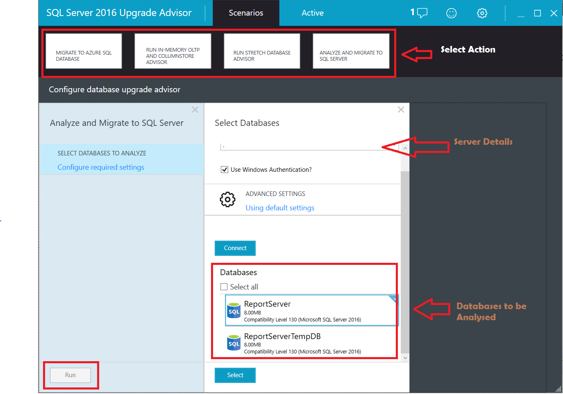Switch to the Active tab

coord(312,13)
